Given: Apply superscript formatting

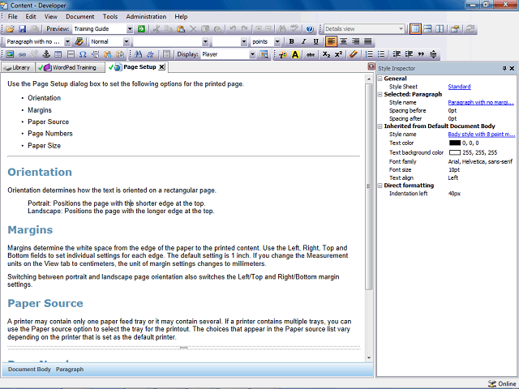Looking at the screenshot, I should pos(338,54).
